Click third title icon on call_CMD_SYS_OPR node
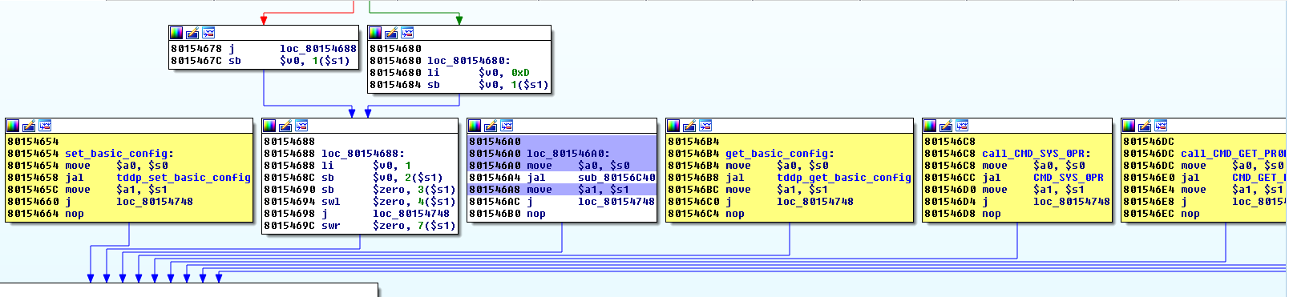 point(962,126)
